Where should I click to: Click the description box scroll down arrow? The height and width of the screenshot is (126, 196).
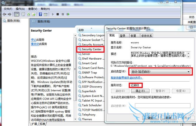click(189, 56)
